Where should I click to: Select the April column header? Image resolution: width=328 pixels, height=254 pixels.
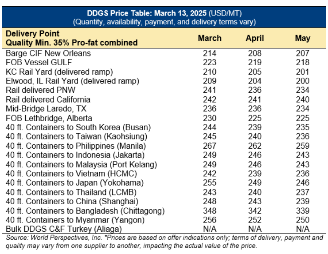(x=255, y=38)
